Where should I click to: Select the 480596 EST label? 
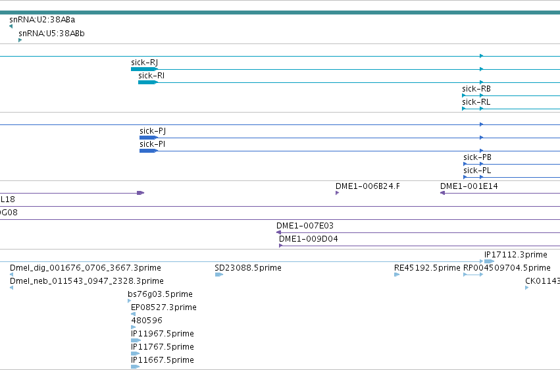coord(147,321)
